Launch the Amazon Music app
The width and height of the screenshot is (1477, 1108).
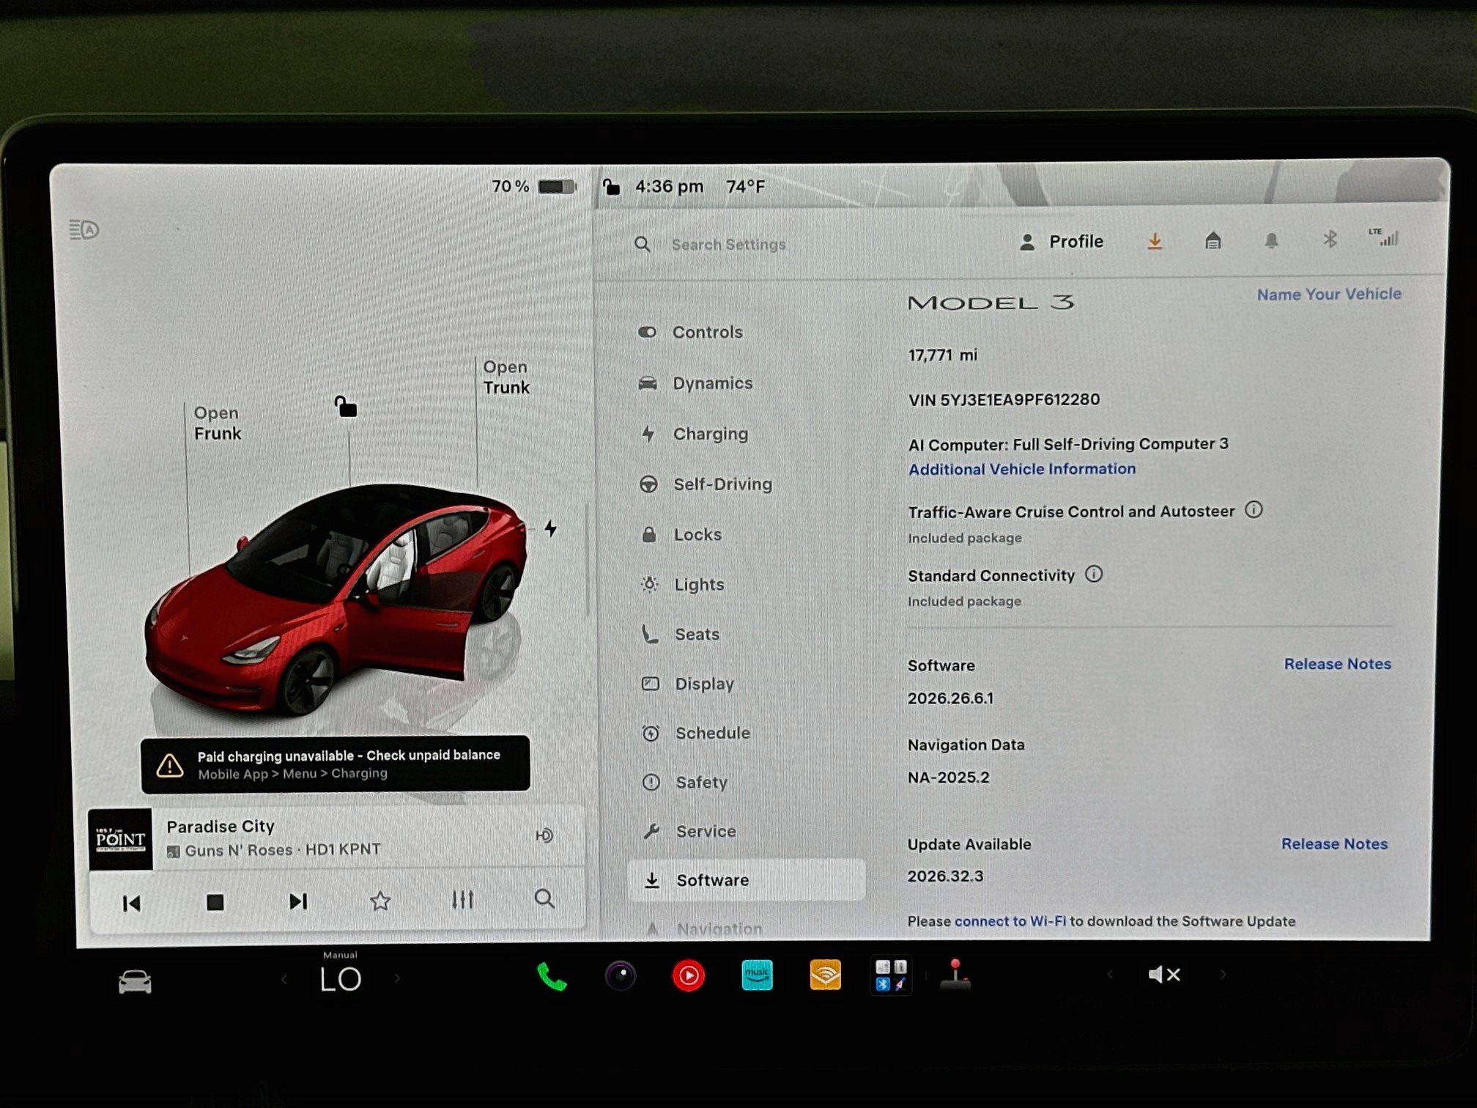757,975
